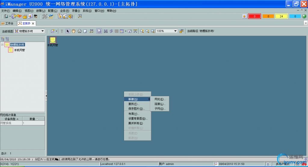
Task: Click the binoculars find icon
Action: click(x=106, y=31)
